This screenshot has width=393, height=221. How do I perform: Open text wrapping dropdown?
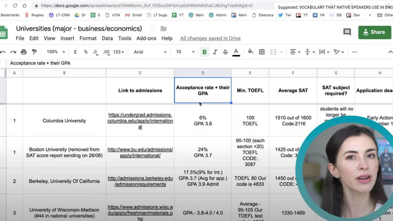(324, 52)
